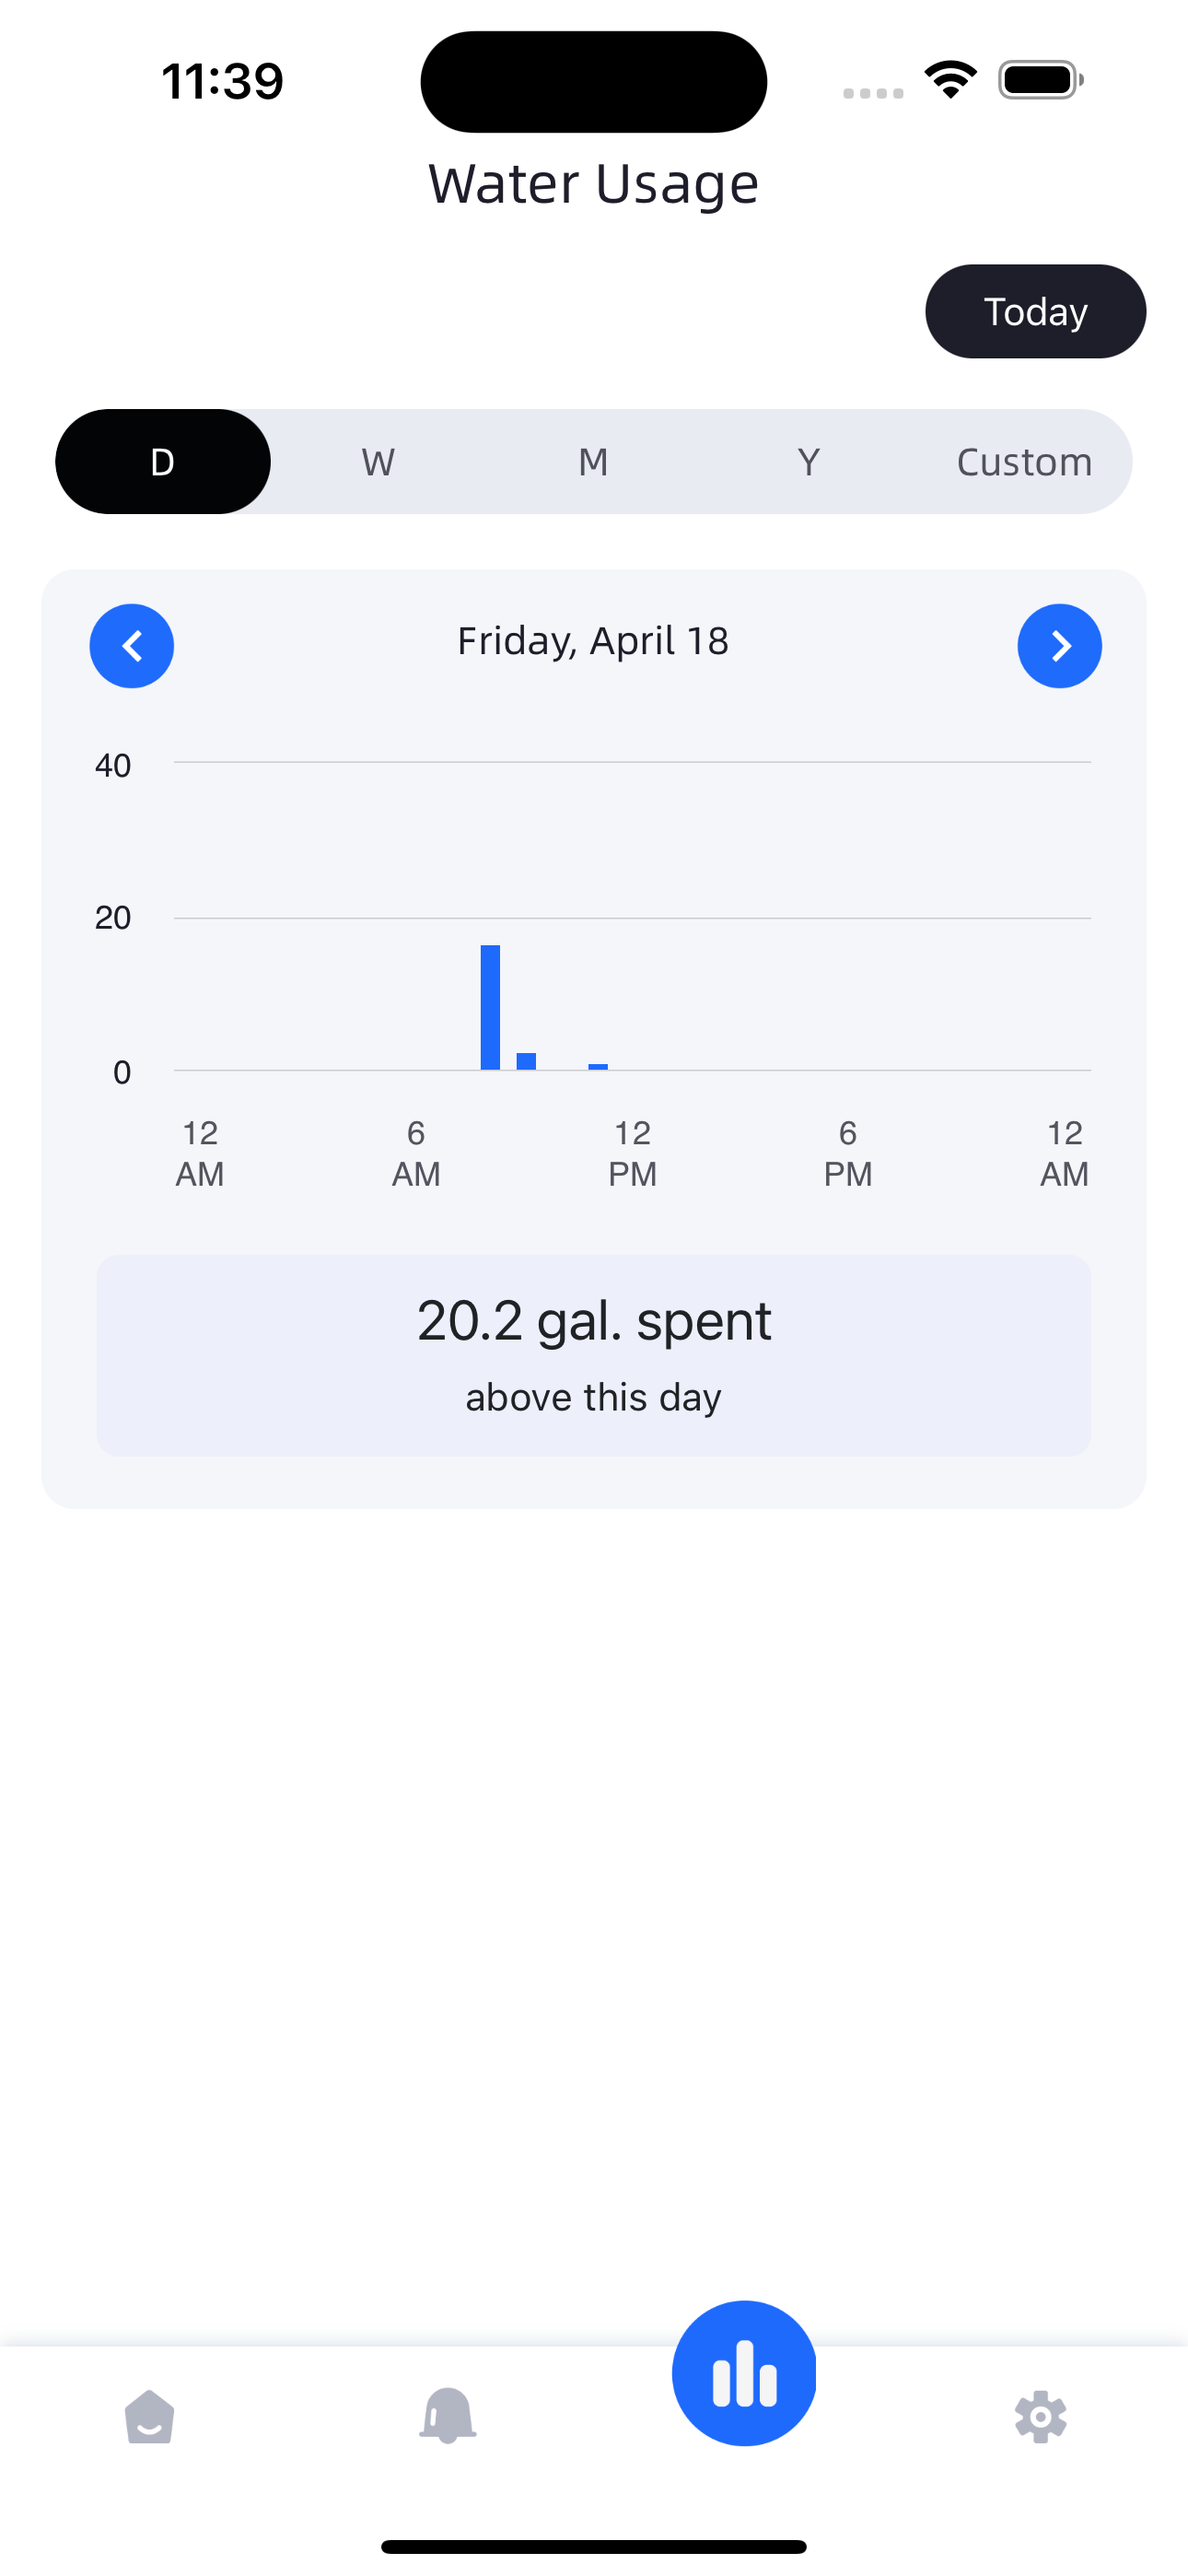Select the D daily view segment
The width and height of the screenshot is (1188, 2576).
click(x=163, y=462)
